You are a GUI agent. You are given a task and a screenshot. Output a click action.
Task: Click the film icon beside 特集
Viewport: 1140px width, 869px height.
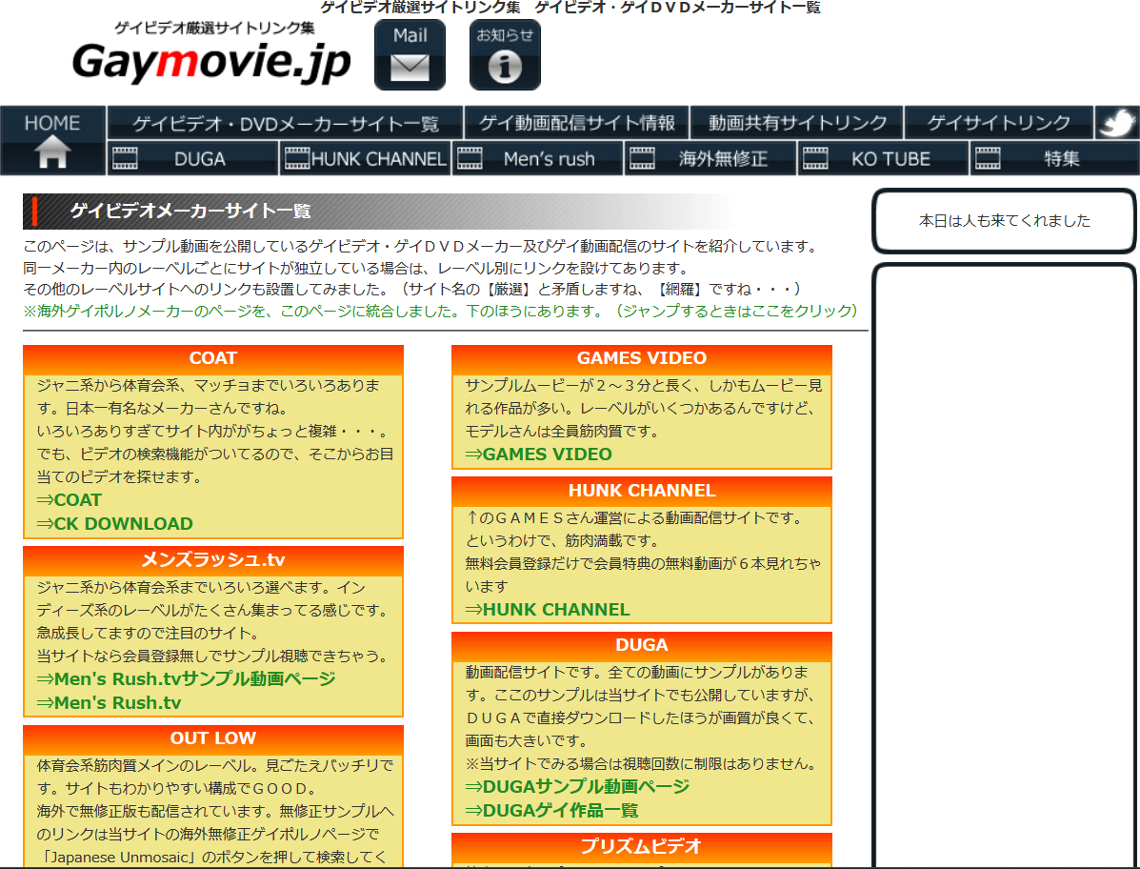988,159
